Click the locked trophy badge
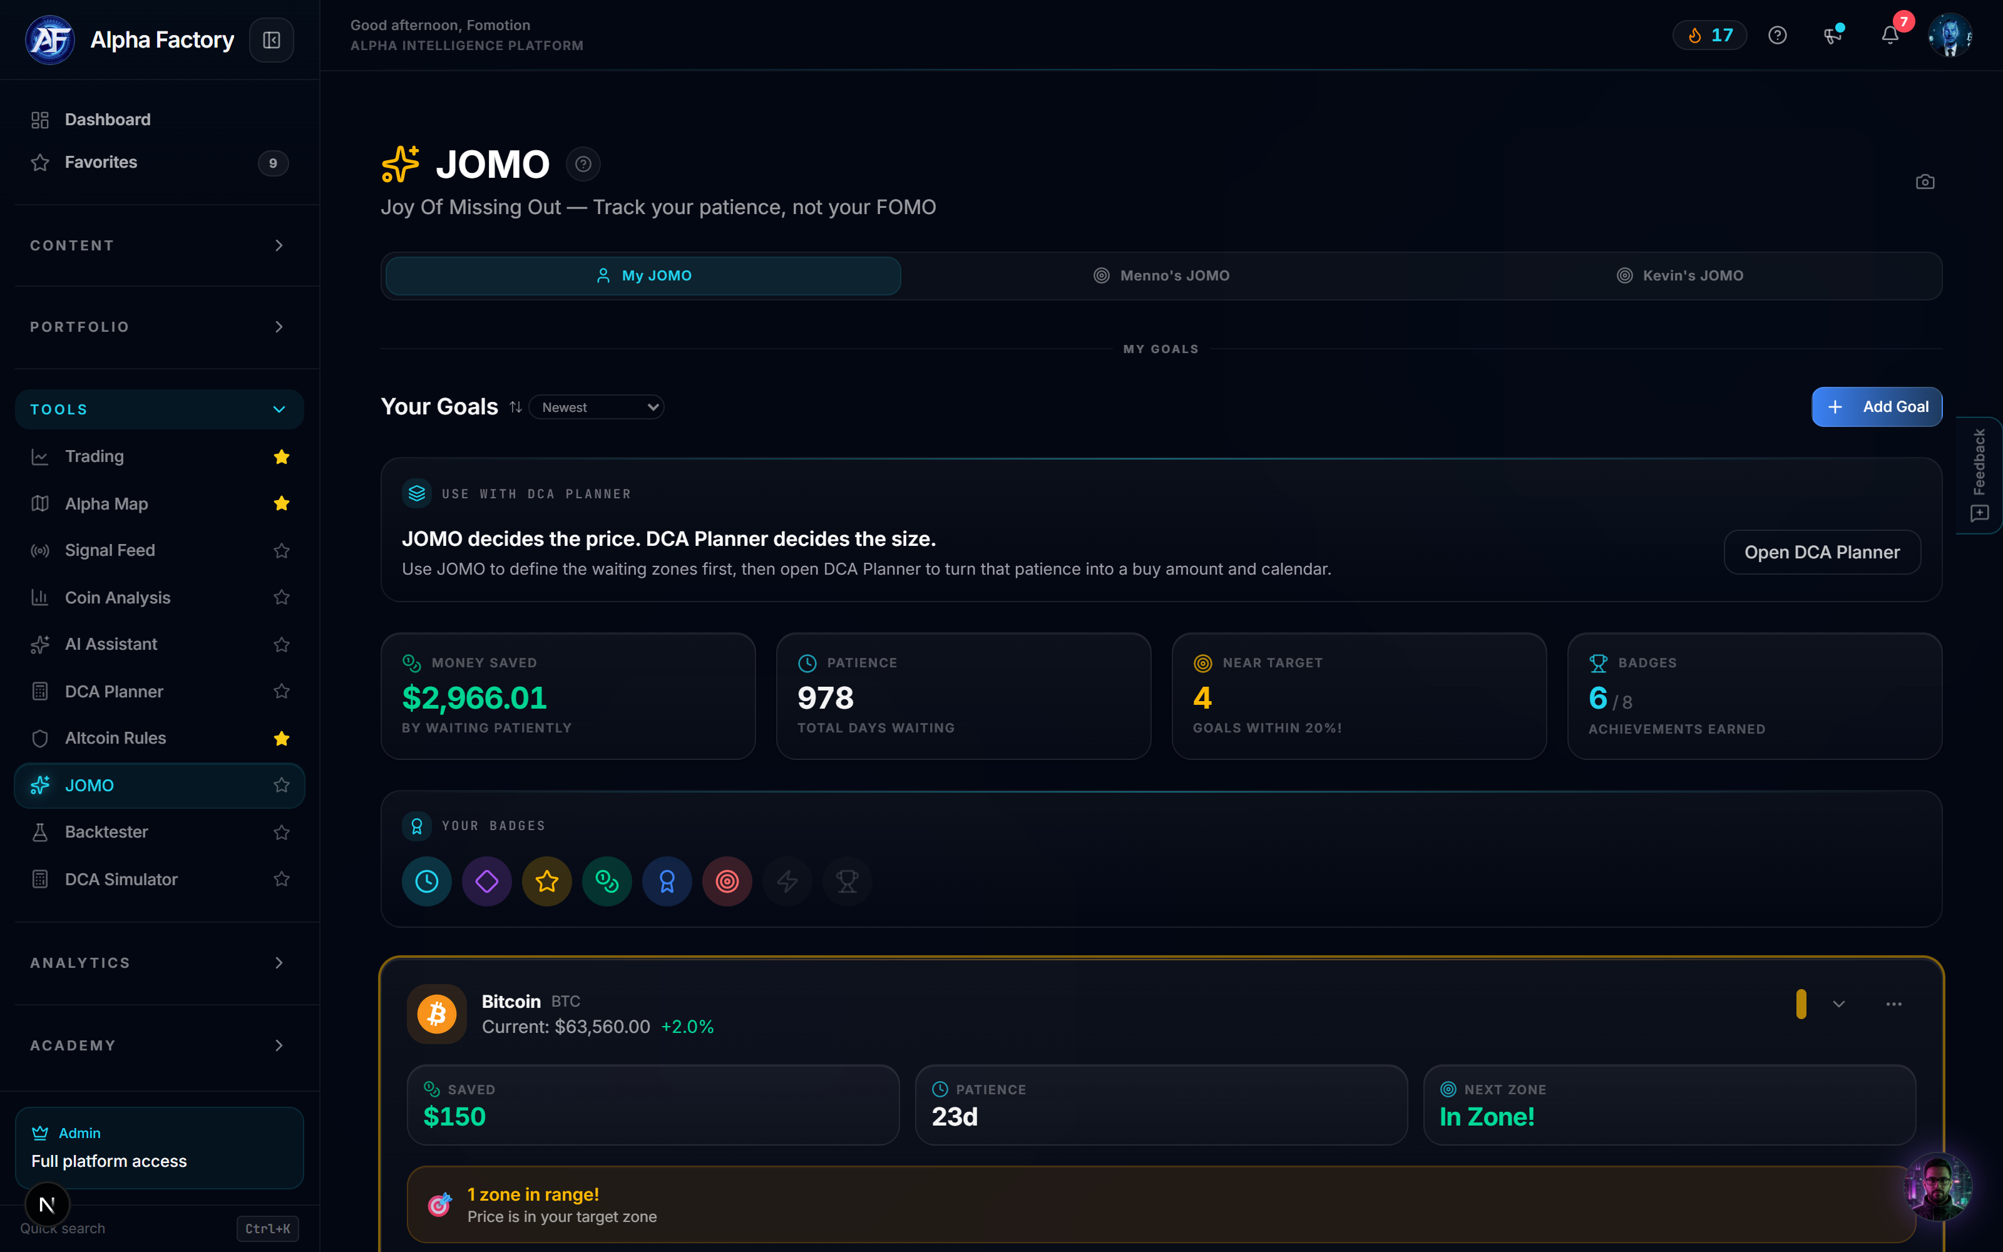 point(848,881)
